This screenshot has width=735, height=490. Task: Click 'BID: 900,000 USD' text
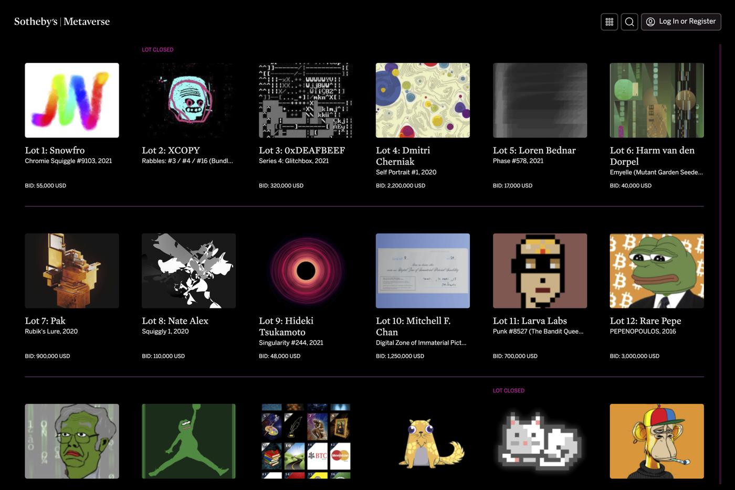[47, 356]
